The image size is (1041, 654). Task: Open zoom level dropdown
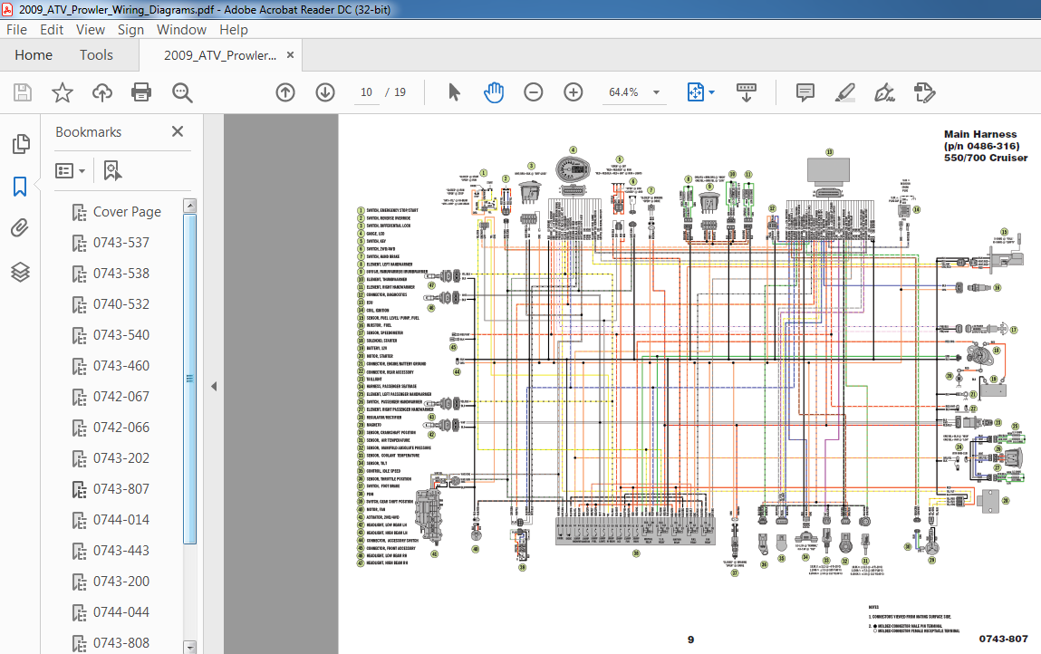click(x=657, y=92)
